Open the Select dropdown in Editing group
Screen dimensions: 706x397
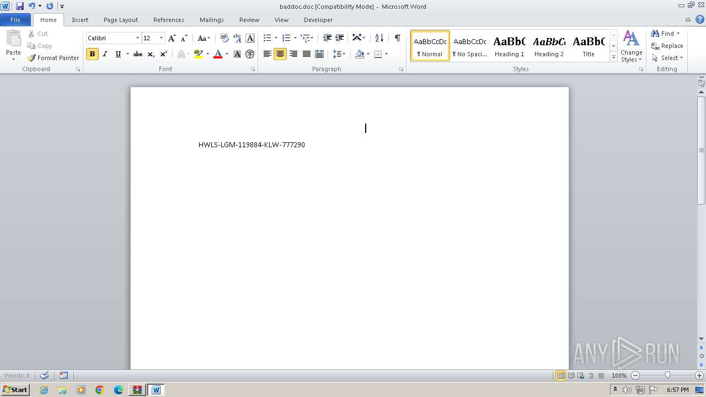(667, 58)
